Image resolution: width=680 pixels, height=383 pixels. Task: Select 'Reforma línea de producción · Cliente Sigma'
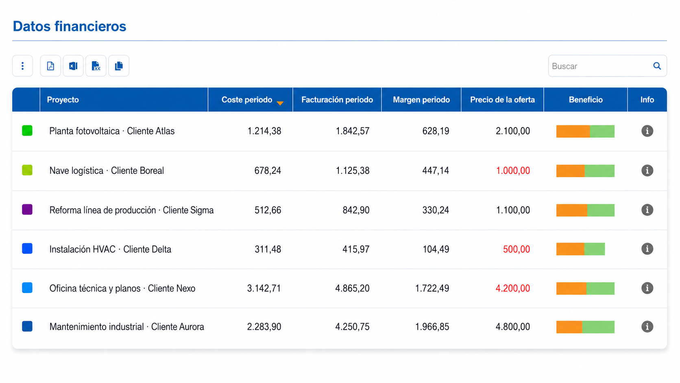pyautogui.click(x=131, y=210)
